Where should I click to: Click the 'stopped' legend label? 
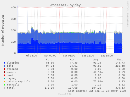12,69
